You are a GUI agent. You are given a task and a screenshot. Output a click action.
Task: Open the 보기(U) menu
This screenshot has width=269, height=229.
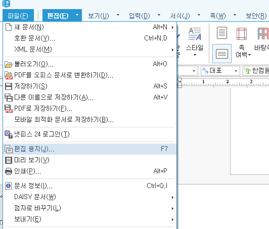(x=99, y=16)
